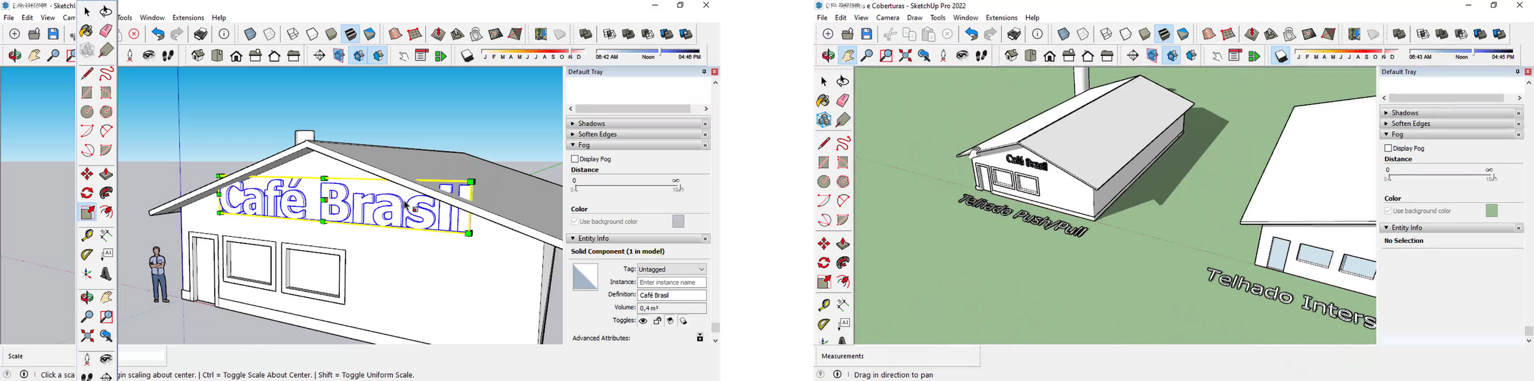Image resolution: width=1534 pixels, height=381 pixels.
Task: Select the Orbit tool in right window
Action: point(843,82)
